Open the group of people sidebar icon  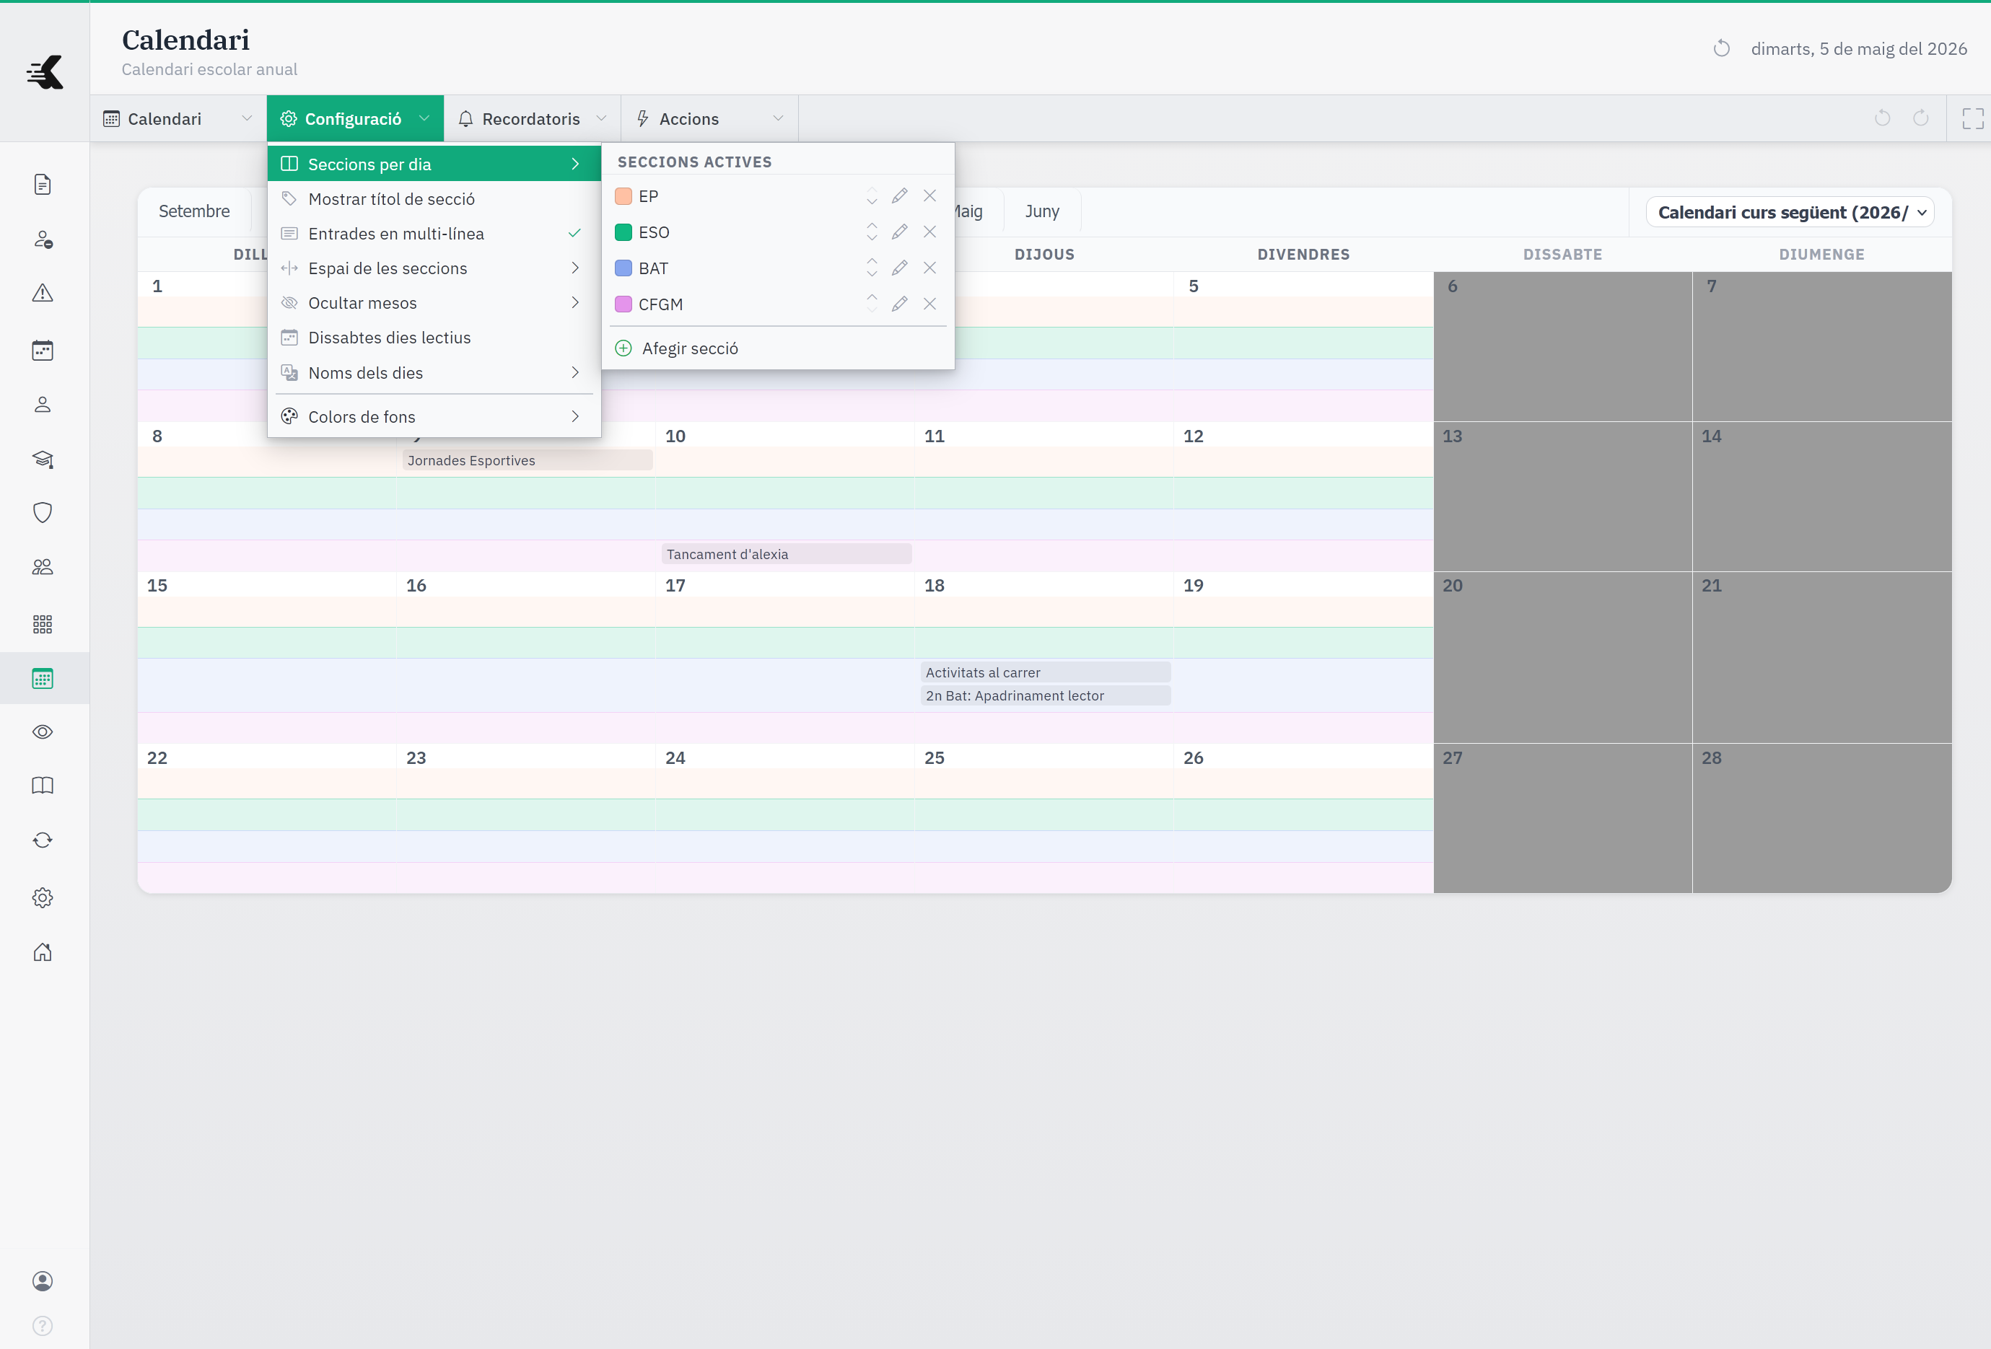[x=43, y=567]
